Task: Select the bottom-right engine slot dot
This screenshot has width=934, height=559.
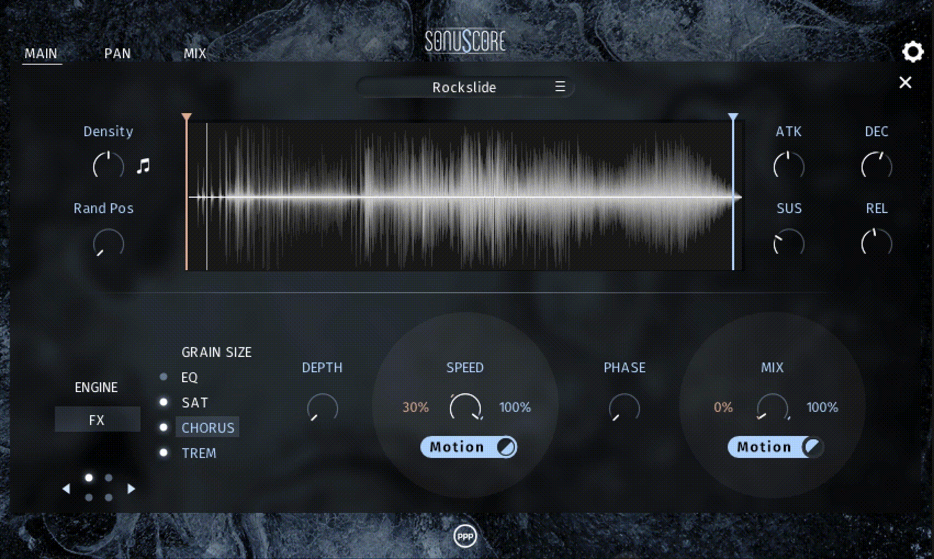Action: coord(109,497)
